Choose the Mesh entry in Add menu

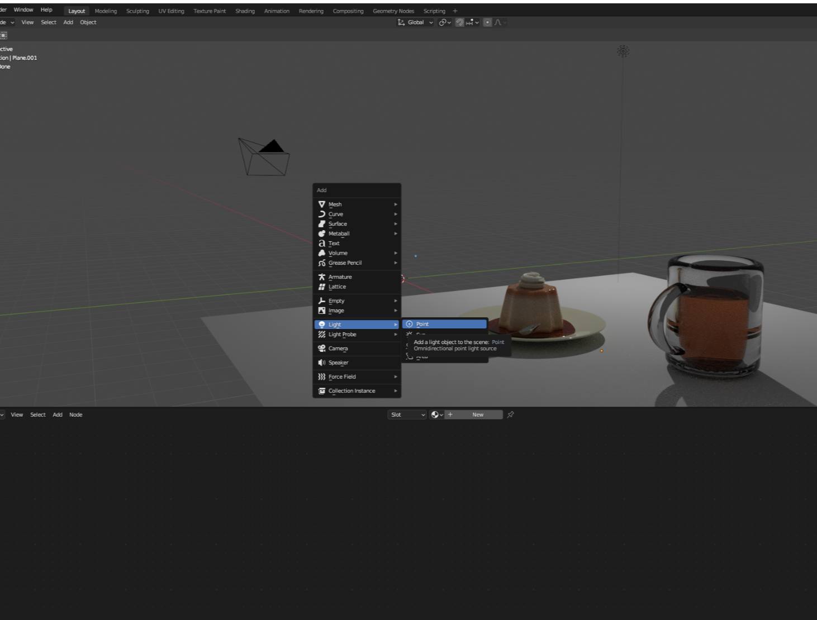point(357,204)
